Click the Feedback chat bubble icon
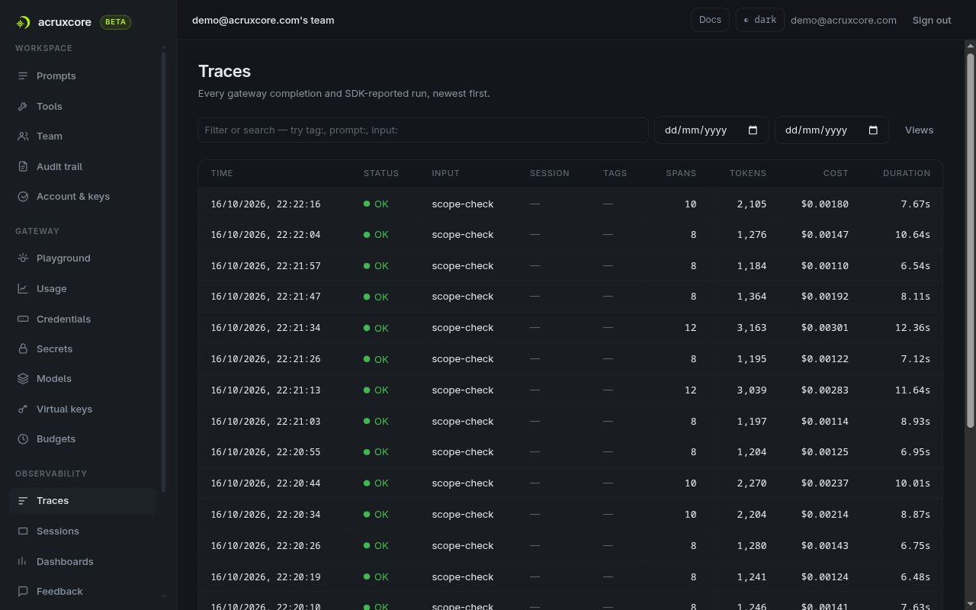Screen dimensions: 976x610 23,592
